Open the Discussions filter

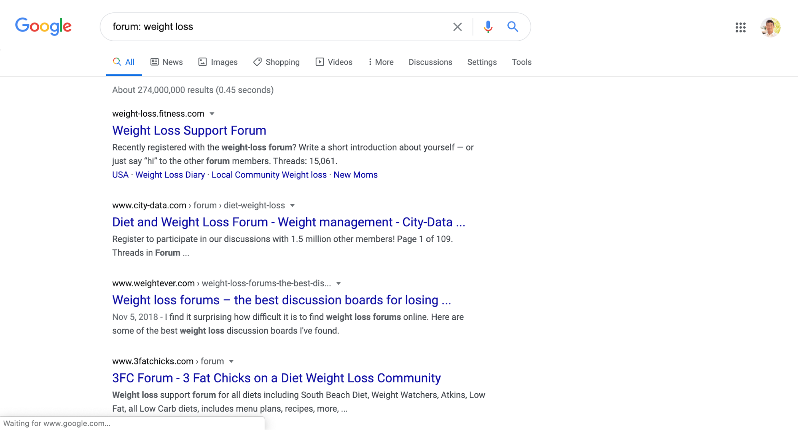pos(430,62)
